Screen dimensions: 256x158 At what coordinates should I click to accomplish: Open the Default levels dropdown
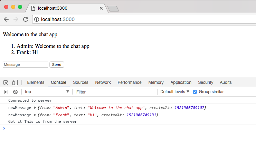click(x=175, y=92)
